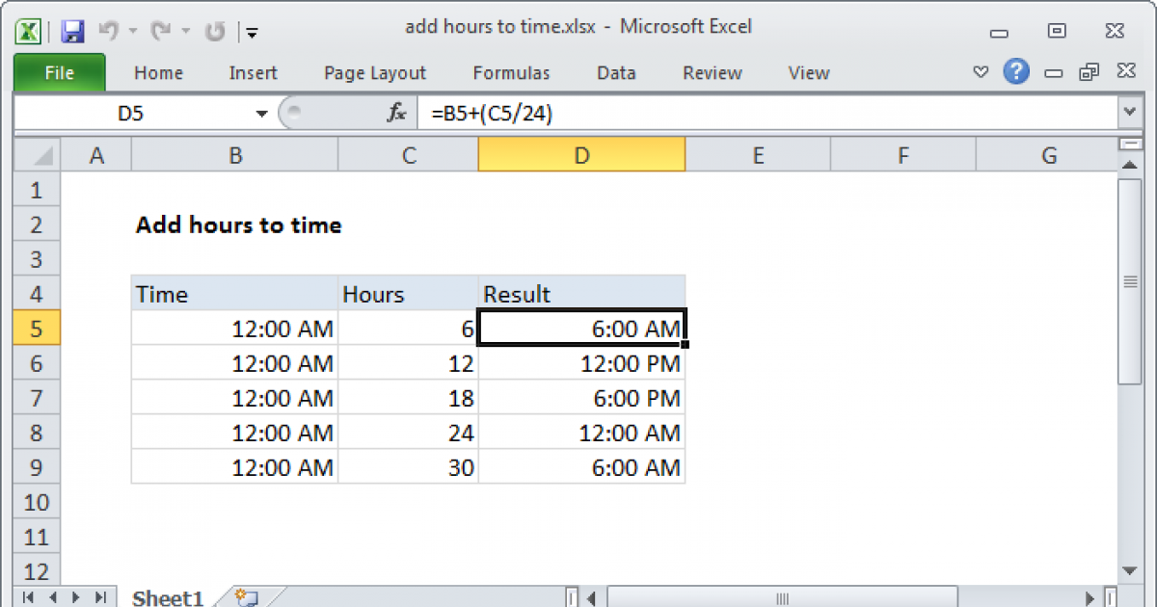This screenshot has height=607, width=1157.
Task: Open Microsoft Excel Help question mark icon
Action: 1015,72
